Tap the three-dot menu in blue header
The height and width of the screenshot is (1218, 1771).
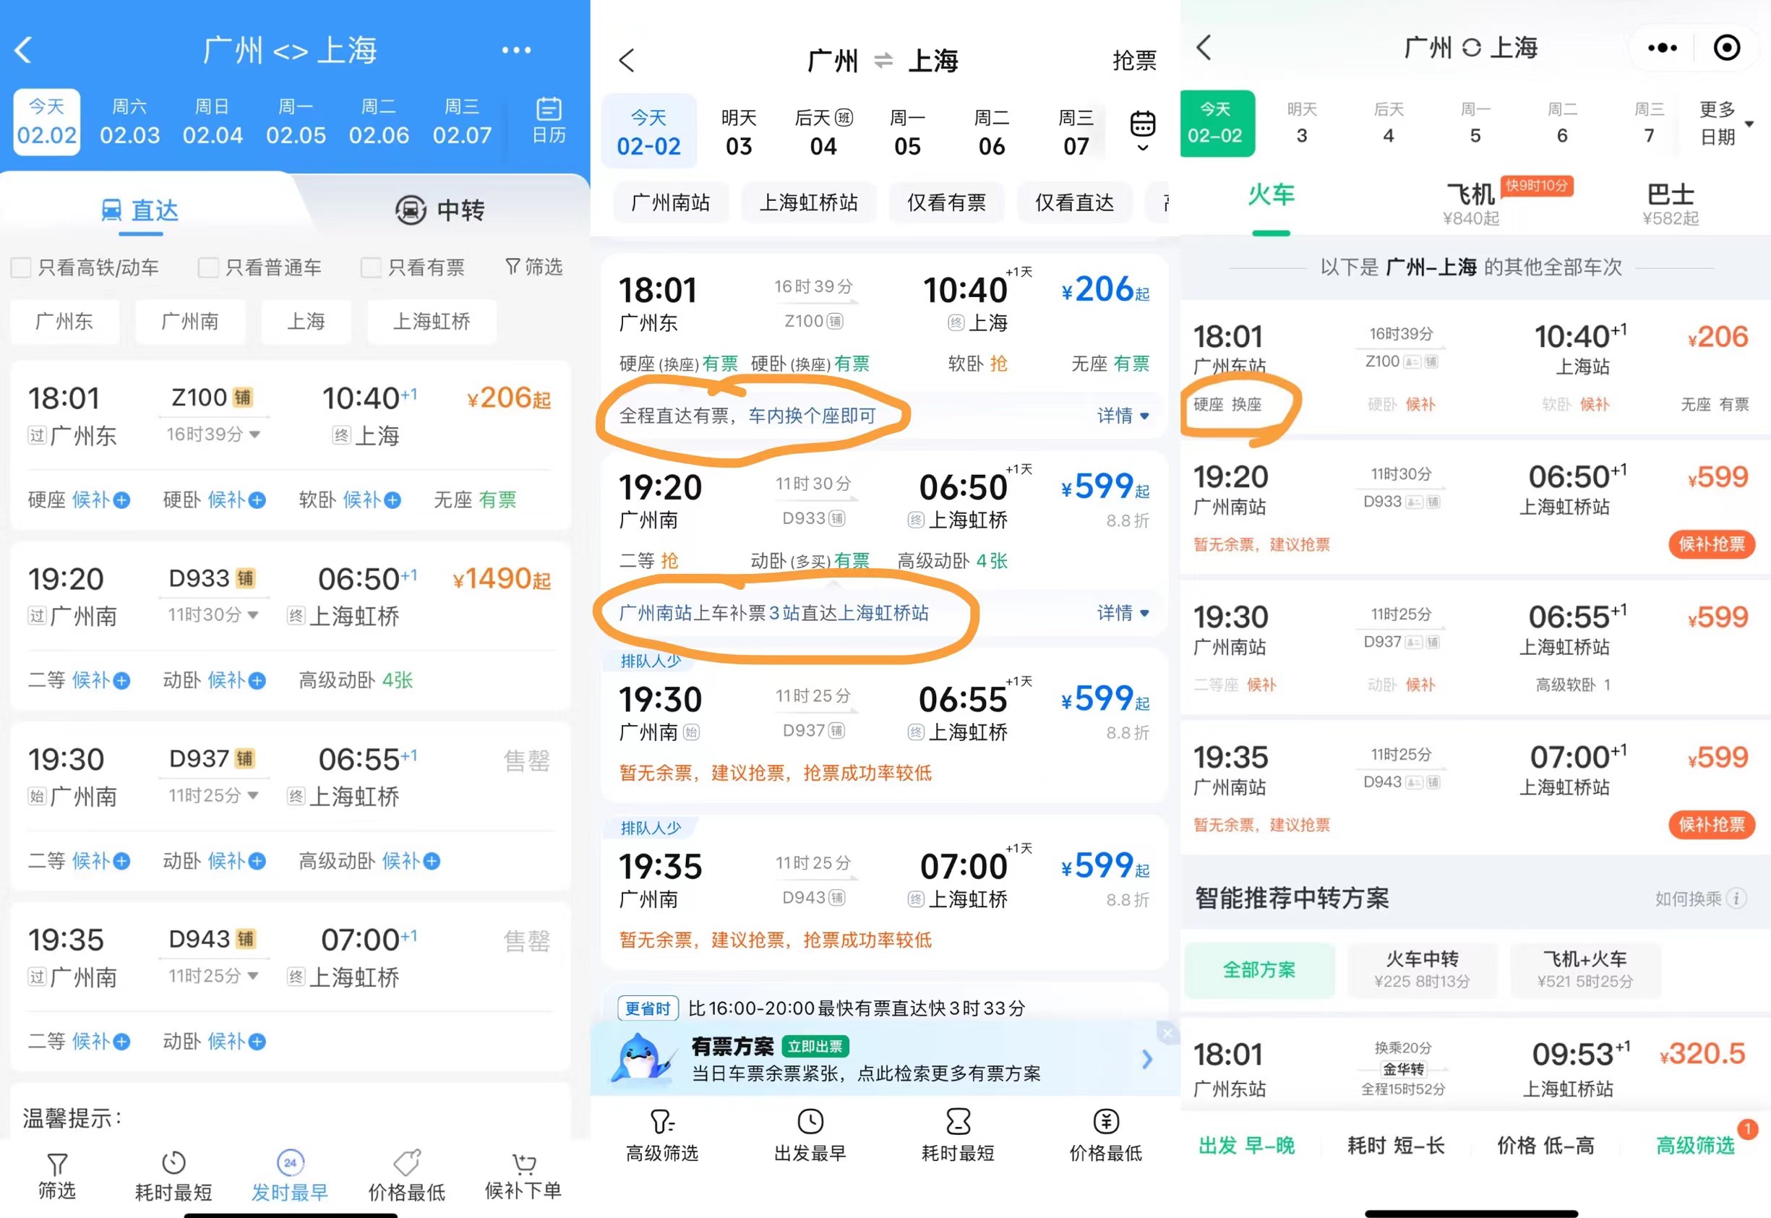pos(516,51)
